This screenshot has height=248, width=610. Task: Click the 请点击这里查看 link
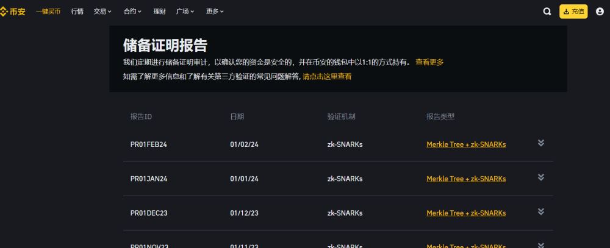[x=327, y=77]
